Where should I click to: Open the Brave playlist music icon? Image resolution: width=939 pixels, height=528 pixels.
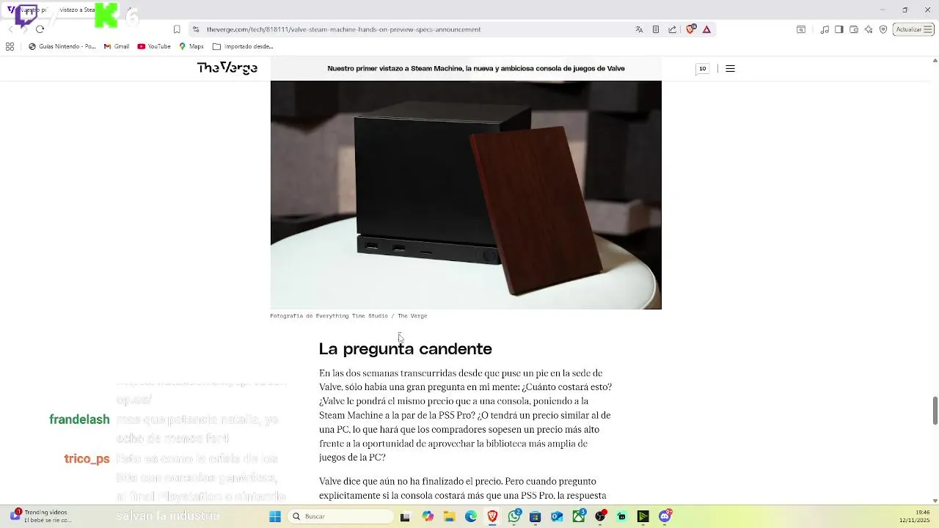(x=825, y=29)
